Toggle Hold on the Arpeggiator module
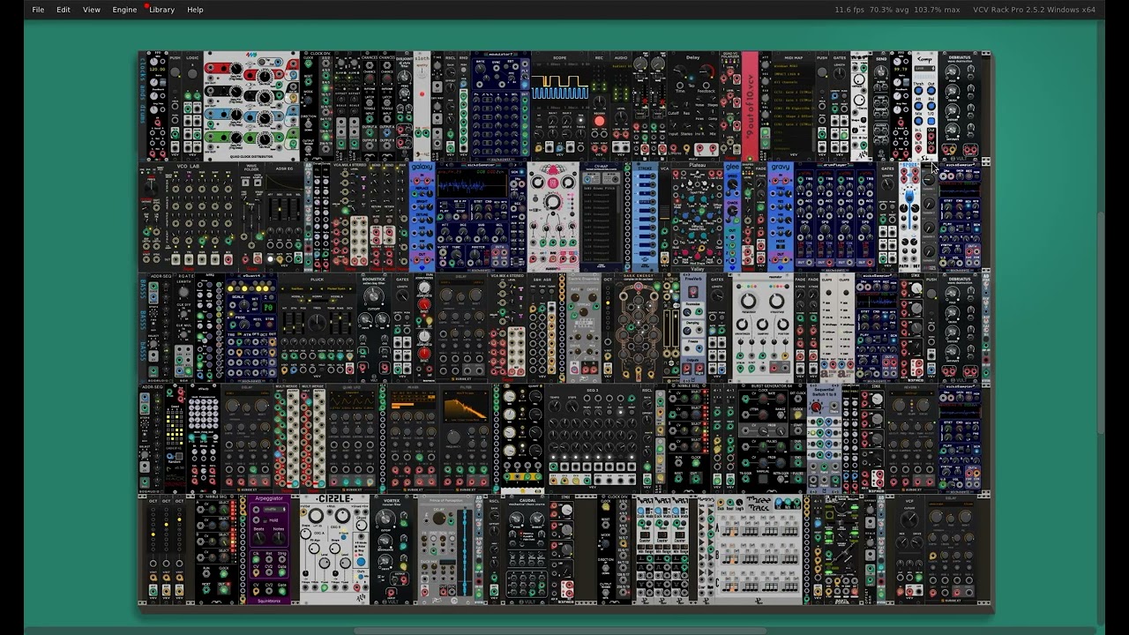 265,520
